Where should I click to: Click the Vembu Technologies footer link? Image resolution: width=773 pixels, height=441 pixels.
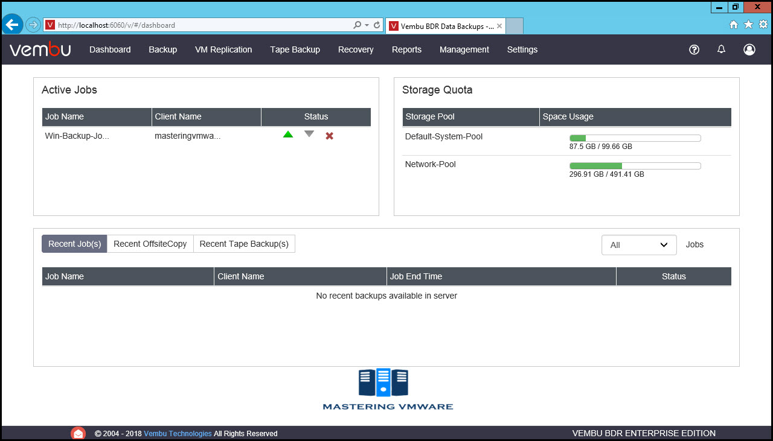point(178,433)
